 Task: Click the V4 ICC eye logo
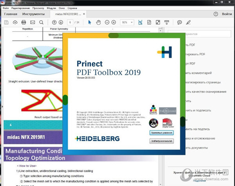154,123
